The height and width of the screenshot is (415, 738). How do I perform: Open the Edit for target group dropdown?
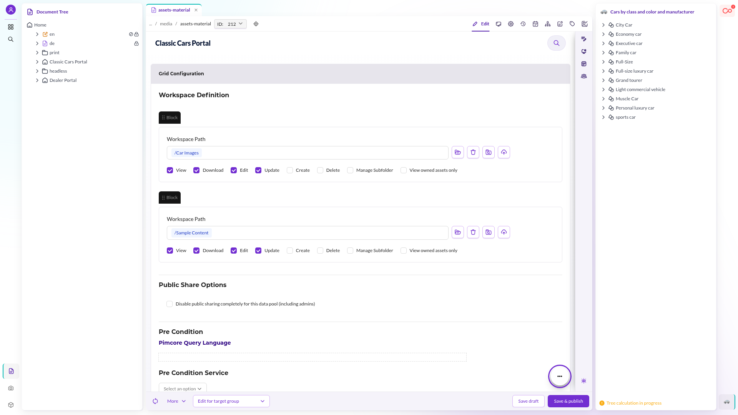(x=231, y=401)
